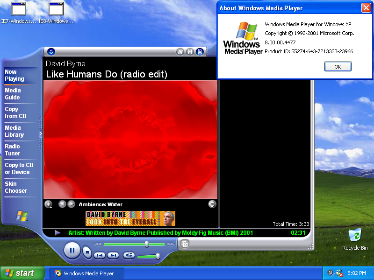Switch to the next visualization
The width and height of the screenshot is (374, 280).
(x=72, y=204)
